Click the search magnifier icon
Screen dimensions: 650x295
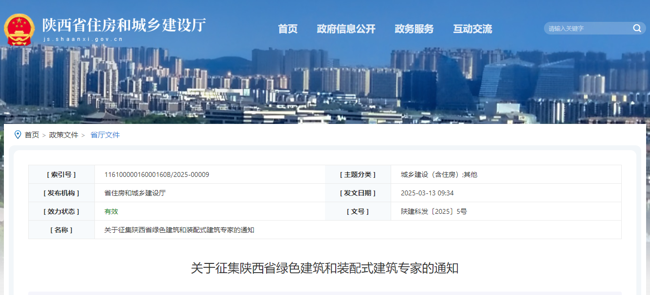[x=636, y=28]
